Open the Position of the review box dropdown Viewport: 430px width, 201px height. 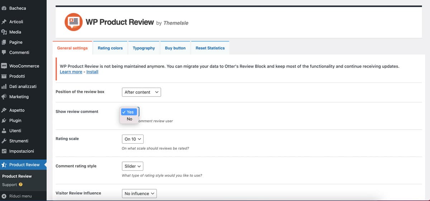pos(142,92)
